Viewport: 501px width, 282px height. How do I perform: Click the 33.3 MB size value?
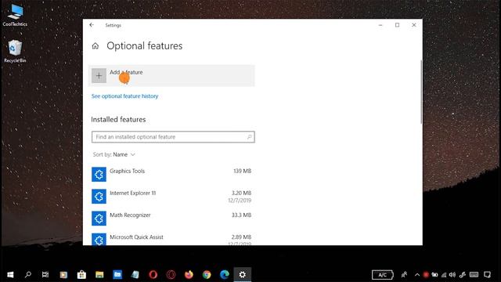coord(242,215)
